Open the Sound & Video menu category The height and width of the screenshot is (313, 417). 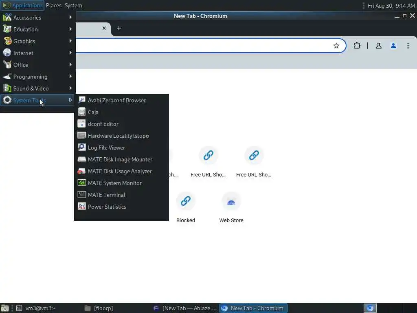[x=37, y=88]
